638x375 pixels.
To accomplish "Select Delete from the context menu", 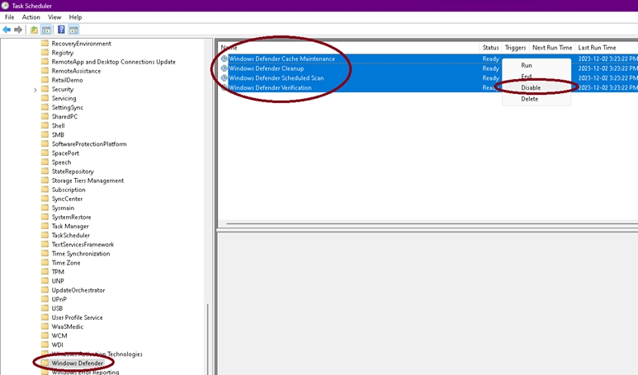I will (x=529, y=99).
